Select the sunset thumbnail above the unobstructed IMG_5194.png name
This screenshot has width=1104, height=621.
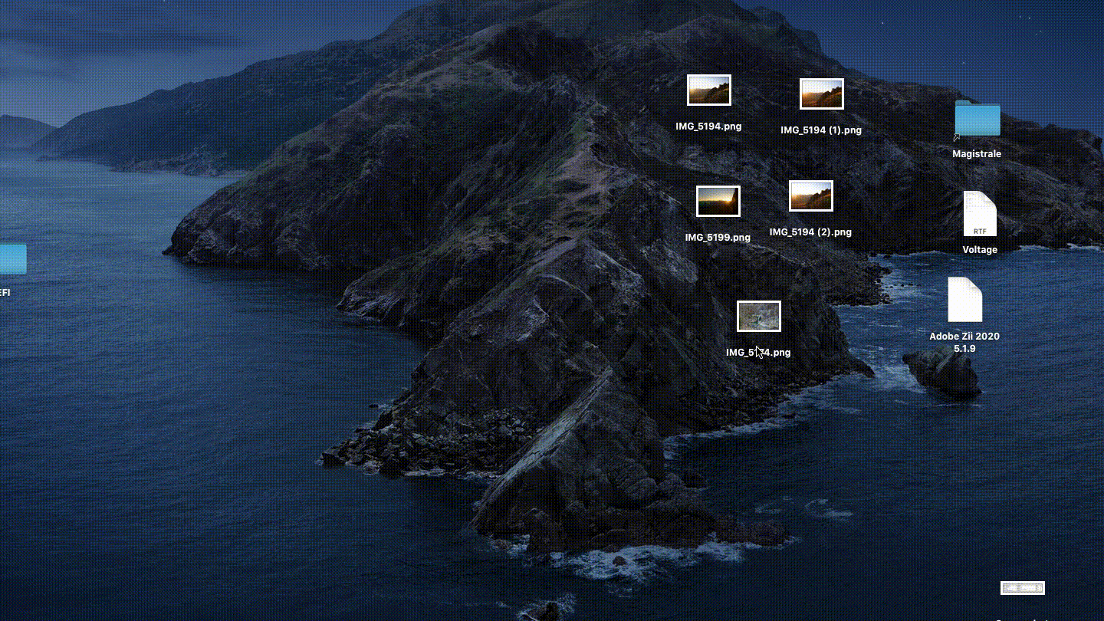(x=708, y=90)
